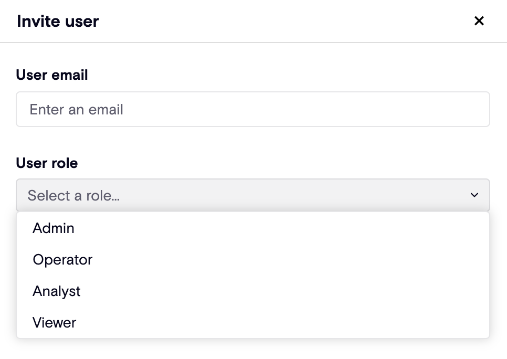This screenshot has height=359, width=507.
Task: Assign Admin as the invited user's role
Action: tap(54, 228)
